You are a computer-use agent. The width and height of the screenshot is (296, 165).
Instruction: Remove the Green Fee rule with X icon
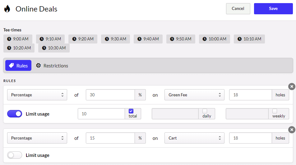291,86
